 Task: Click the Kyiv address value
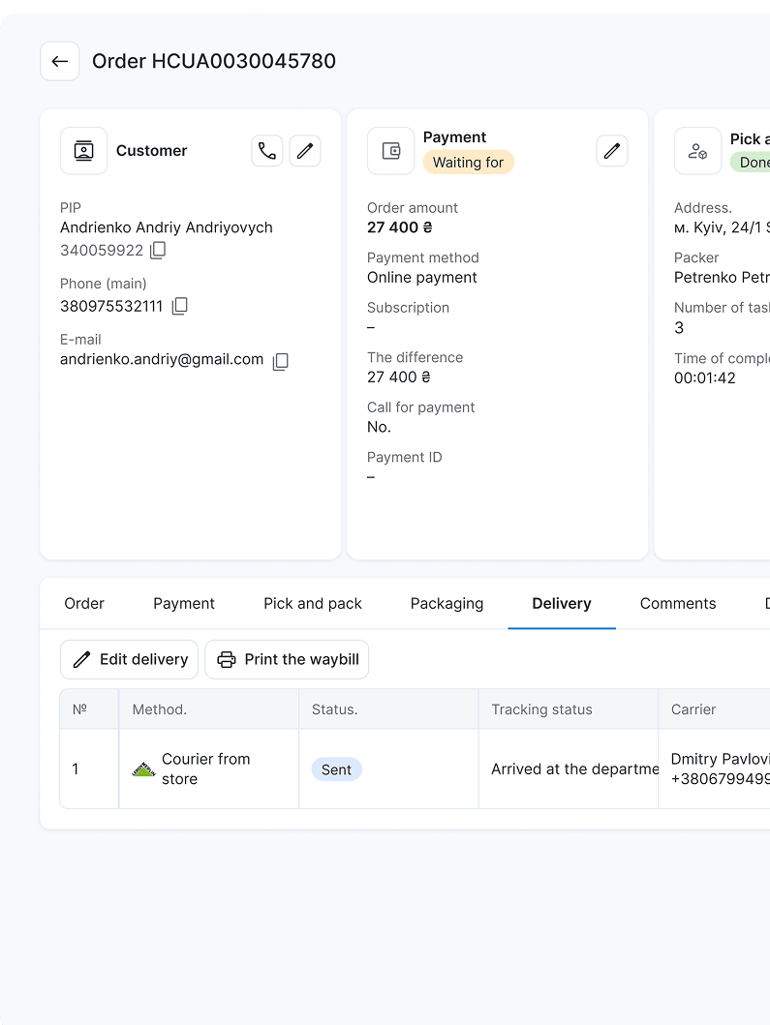point(722,227)
